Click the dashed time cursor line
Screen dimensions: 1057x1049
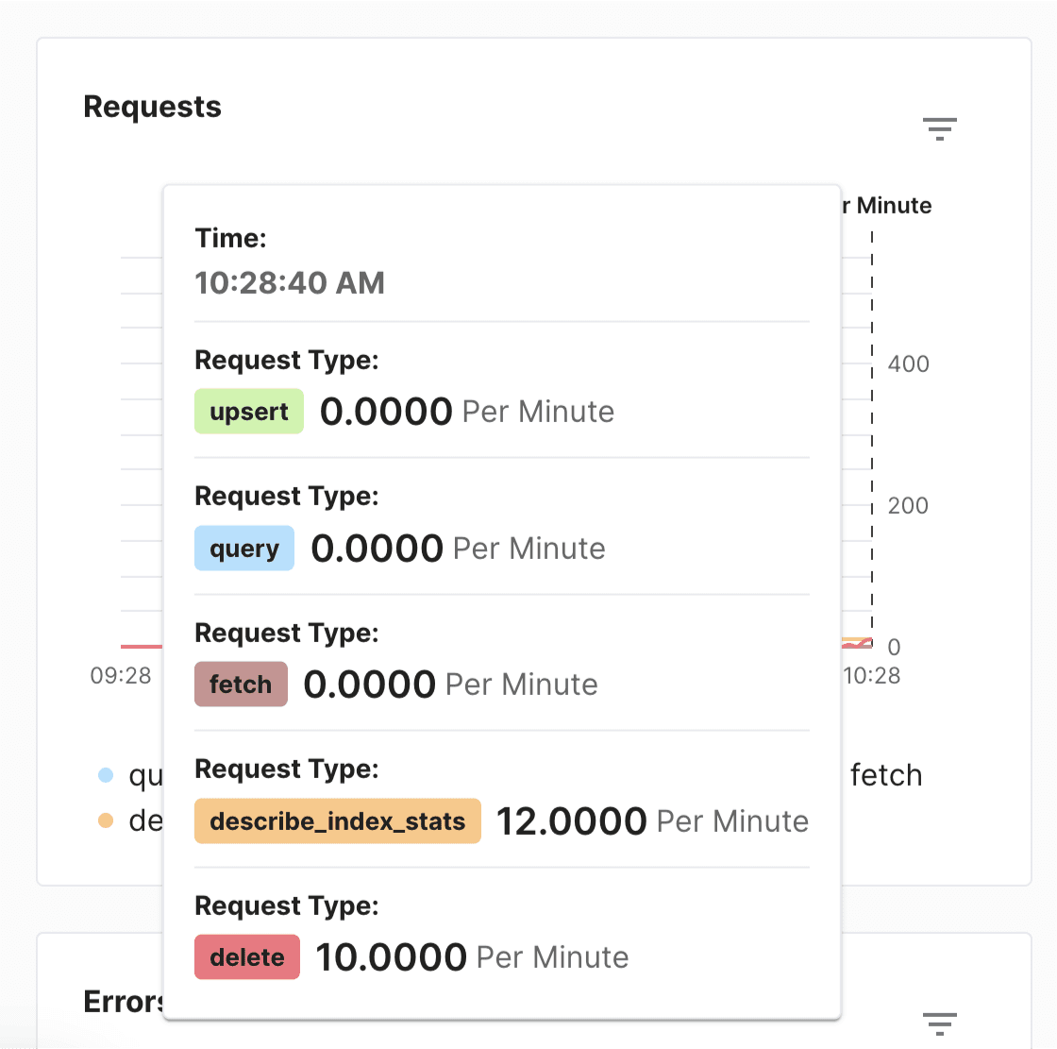(872, 438)
